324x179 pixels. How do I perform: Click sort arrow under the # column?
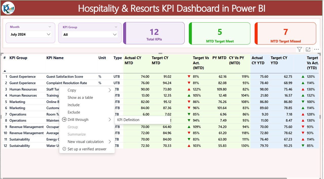click(5, 71)
